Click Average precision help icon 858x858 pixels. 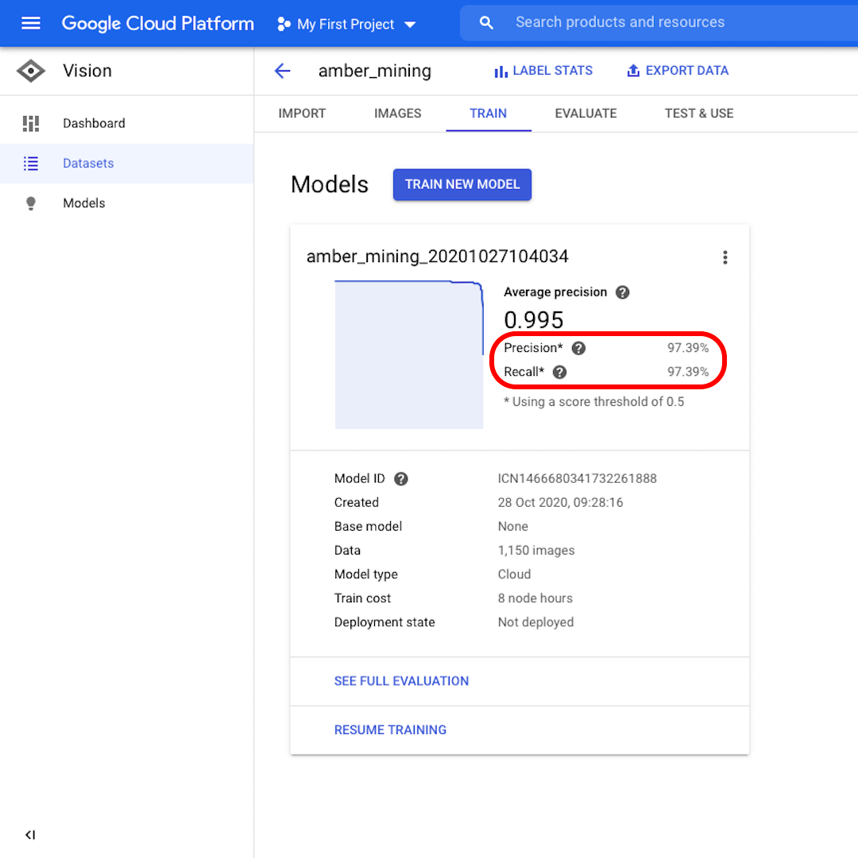pos(622,292)
